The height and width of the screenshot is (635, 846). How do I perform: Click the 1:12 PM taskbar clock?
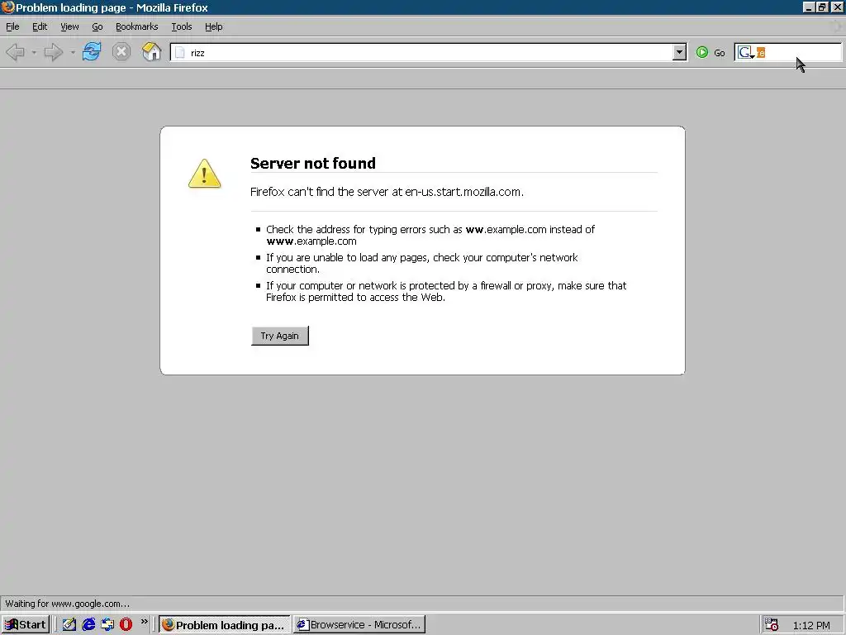[x=811, y=625]
